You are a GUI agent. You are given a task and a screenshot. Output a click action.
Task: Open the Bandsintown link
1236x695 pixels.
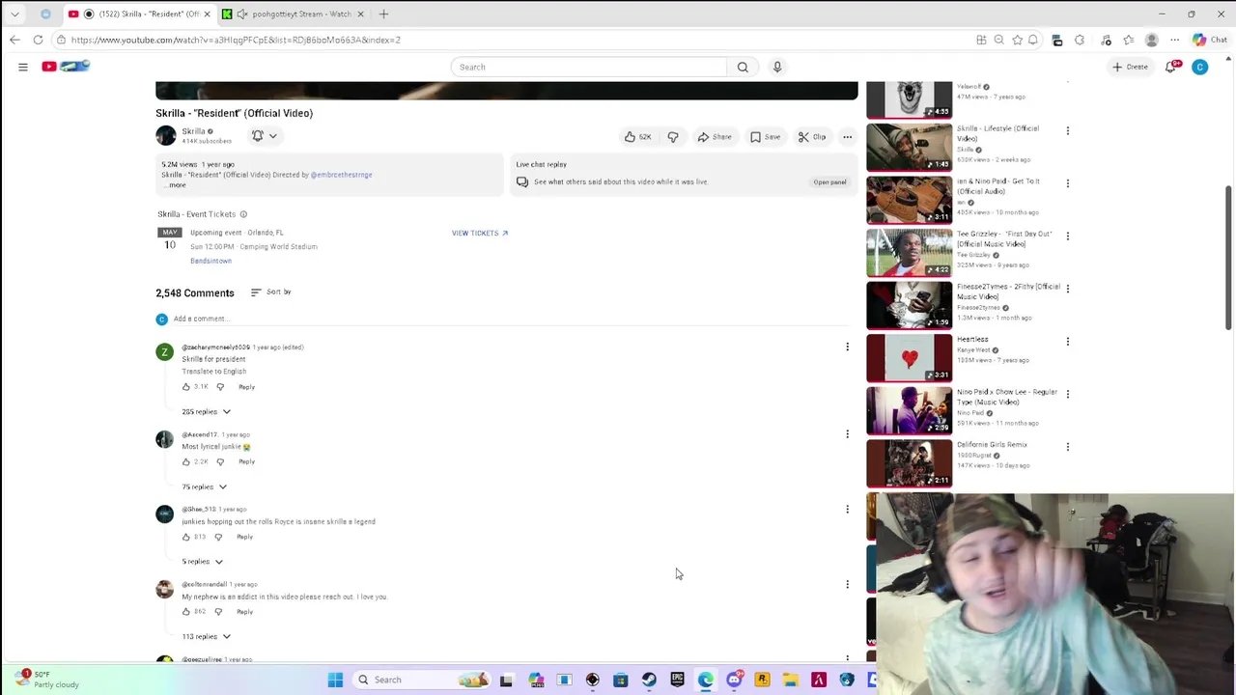[211, 261]
